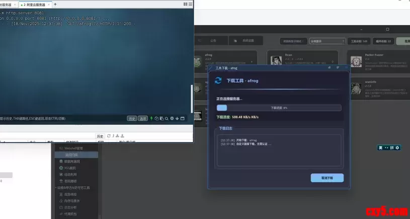Image resolution: width=410 pixels, height=219 pixels.
Task: Click the magnifier search icon in terminal
Action: pyautogui.click(x=167, y=119)
